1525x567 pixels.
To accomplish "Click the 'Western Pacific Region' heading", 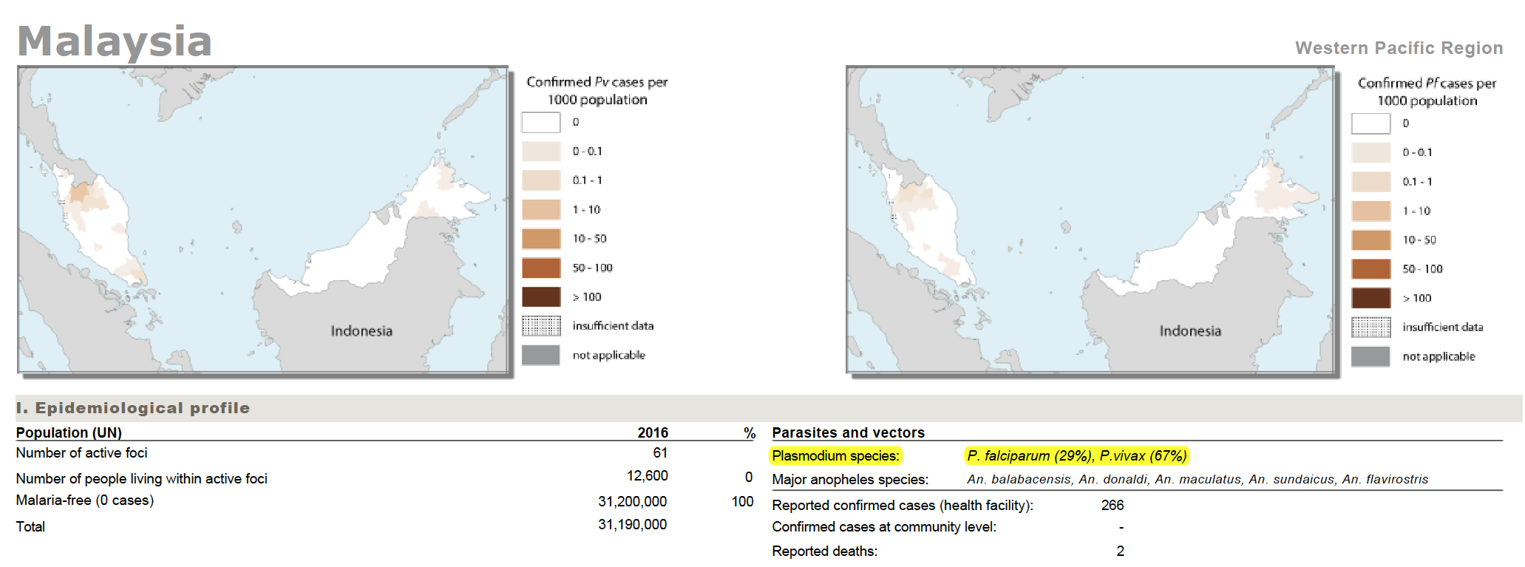I will point(1399,48).
